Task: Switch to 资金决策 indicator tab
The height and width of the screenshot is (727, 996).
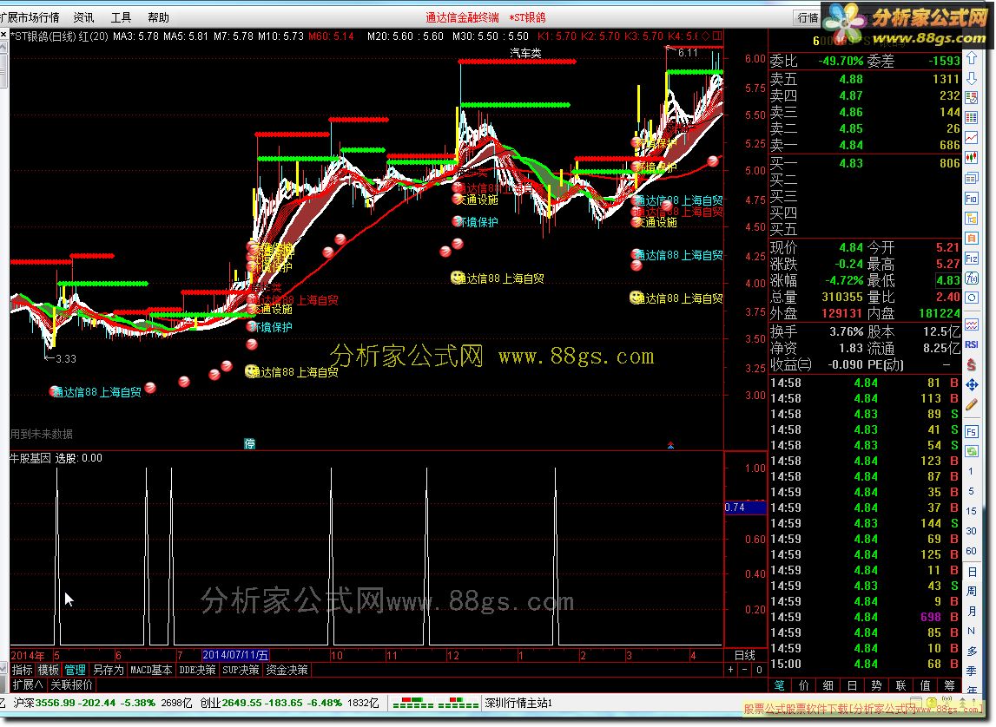Action: coord(287,670)
